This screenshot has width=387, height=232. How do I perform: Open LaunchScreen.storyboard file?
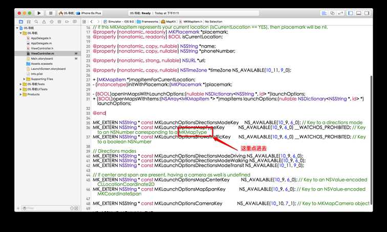(48, 69)
